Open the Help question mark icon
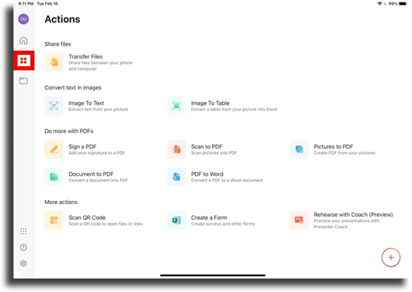This screenshot has width=412, height=292. tap(24, 247)
